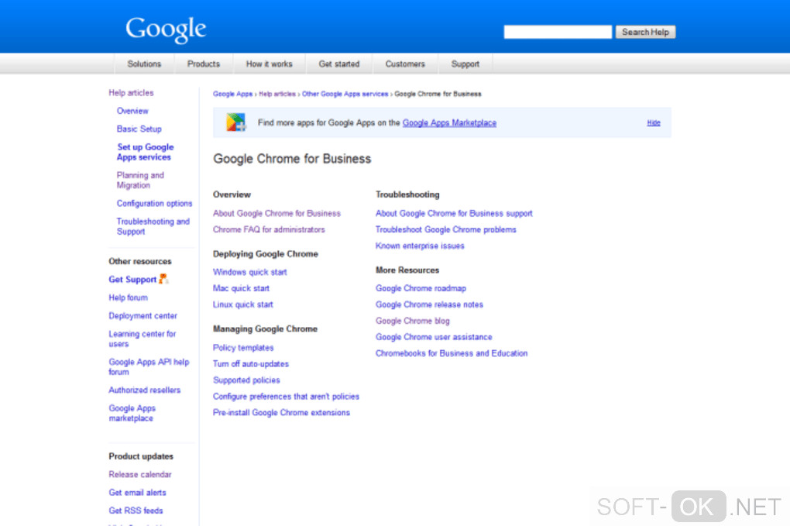
Task: Open Windows quick start link
Action: coord(250,272)
